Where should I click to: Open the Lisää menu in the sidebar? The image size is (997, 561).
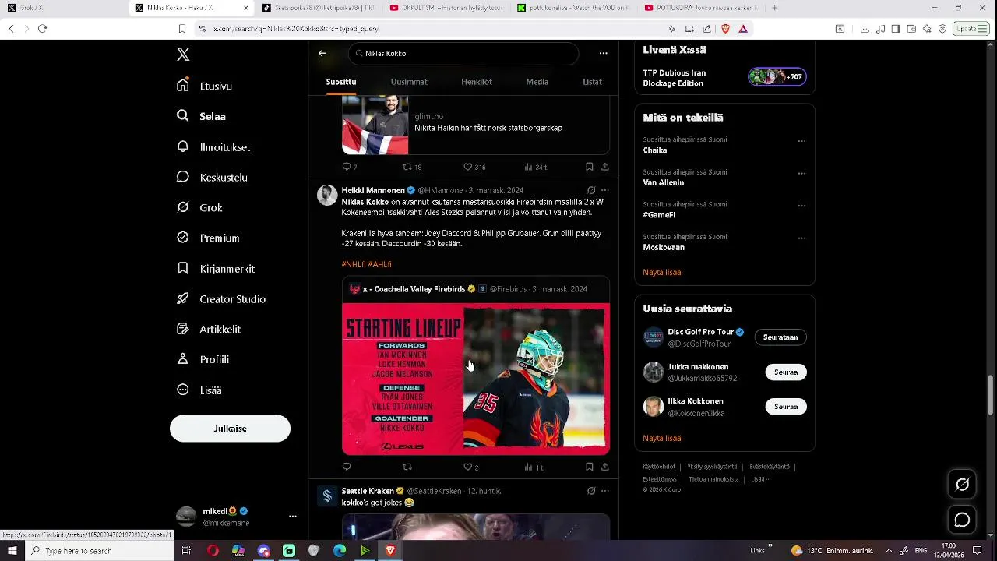(200, 390)
